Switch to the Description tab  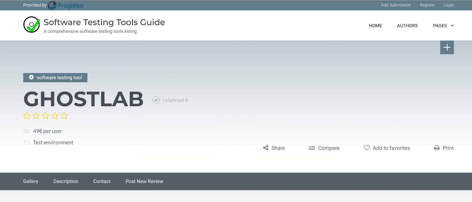(x=65, y=181)
